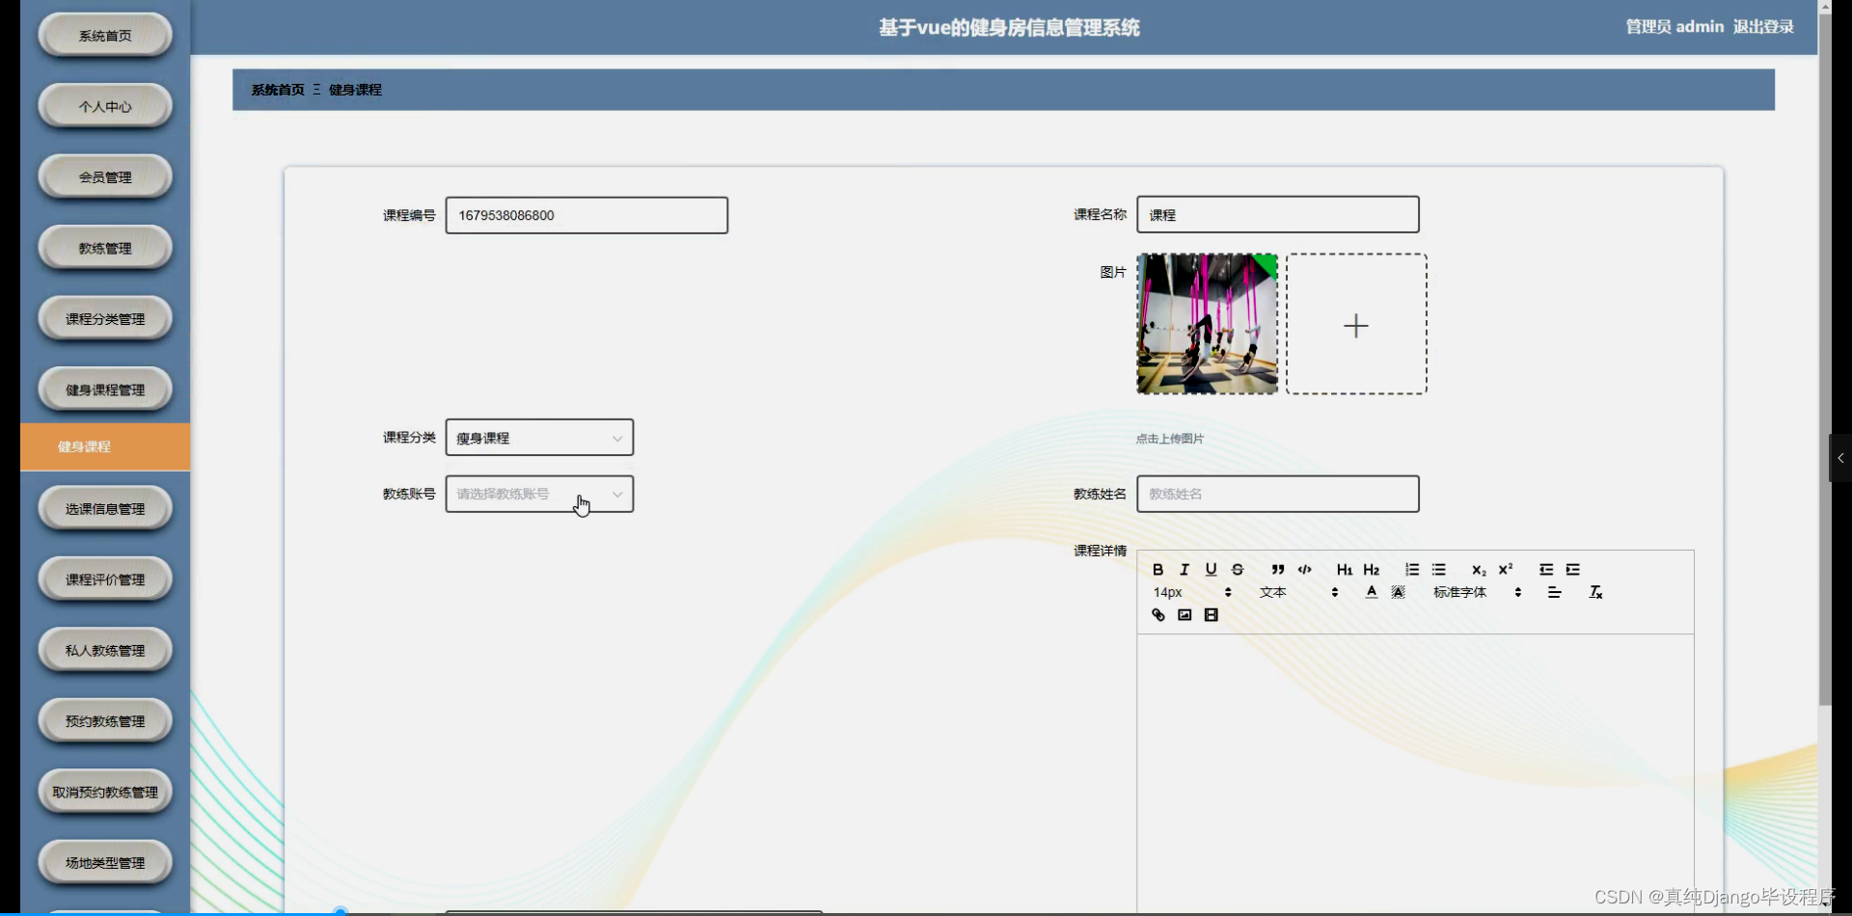This screenshot has height=916, width=1852.
Task: Toggle superscript formatting
Action: [x=1506, y=569]
